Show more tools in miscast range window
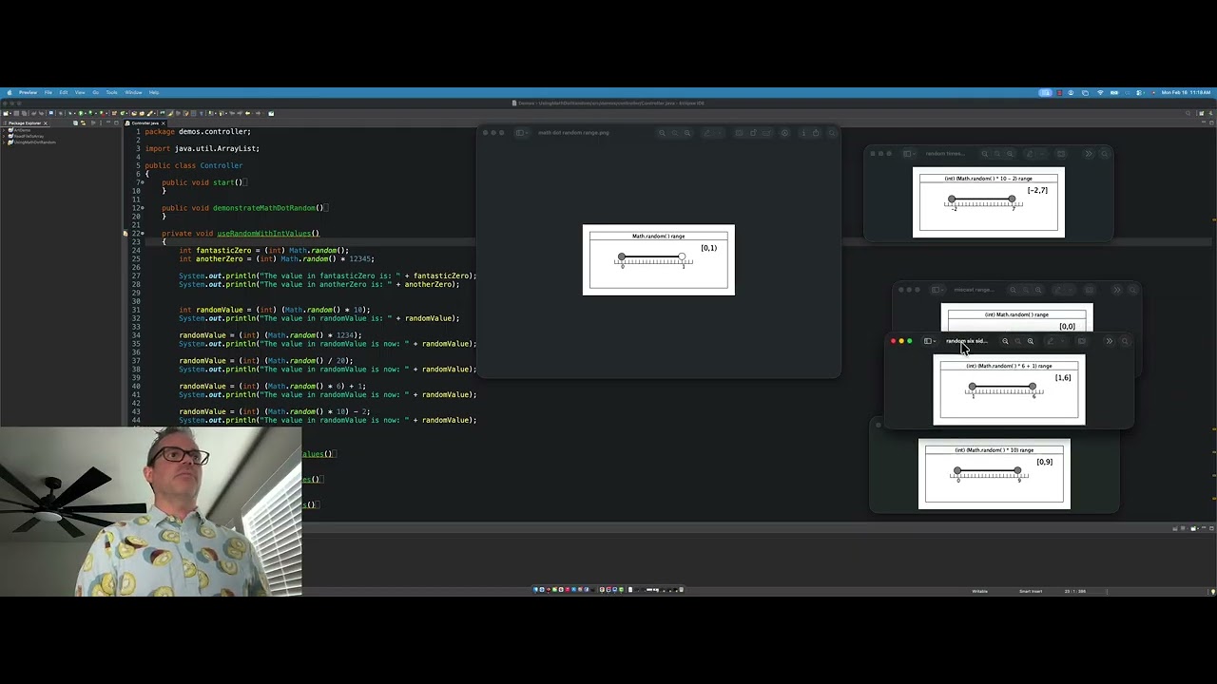This screenshot has width=1217, height=684. tap(1117, 290)
